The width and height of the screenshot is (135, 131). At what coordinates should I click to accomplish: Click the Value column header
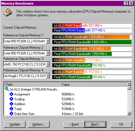pos(93,84)
